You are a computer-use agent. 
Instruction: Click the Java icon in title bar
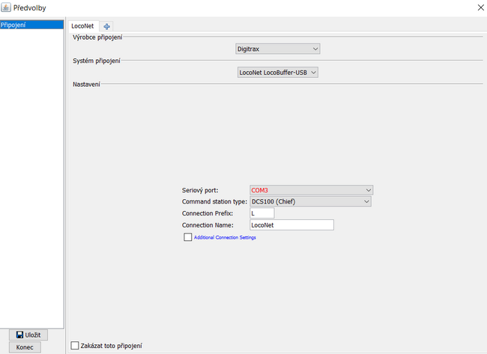(7, 7)
